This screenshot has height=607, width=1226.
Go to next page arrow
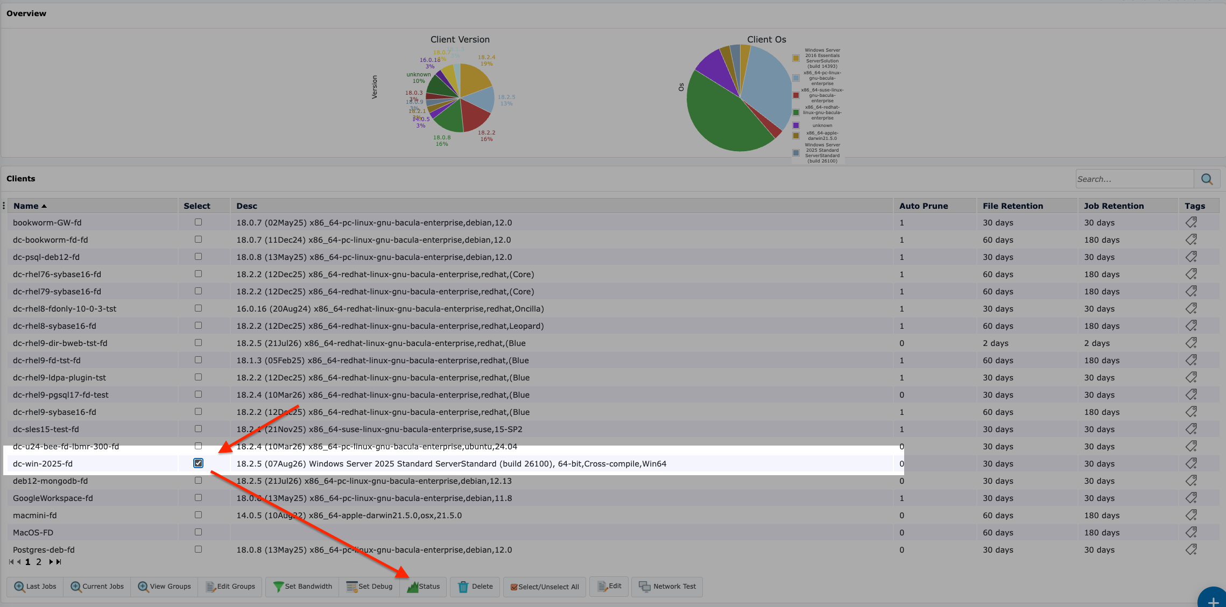tap(51, 562)
